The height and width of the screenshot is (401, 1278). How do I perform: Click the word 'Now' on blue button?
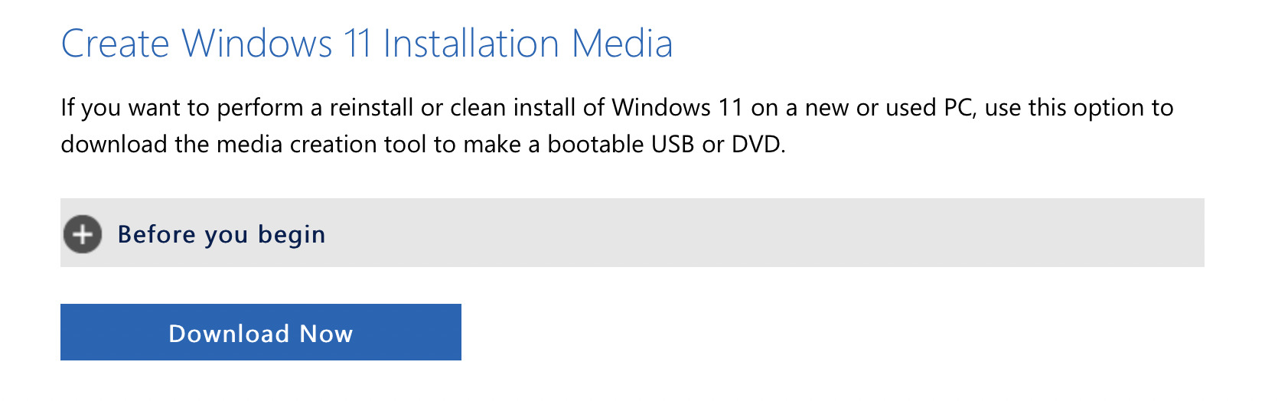[326, 334]
